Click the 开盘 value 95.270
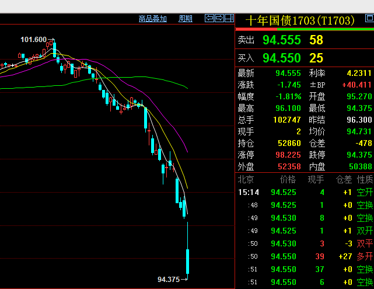374x289 pixels. point(359,96)
